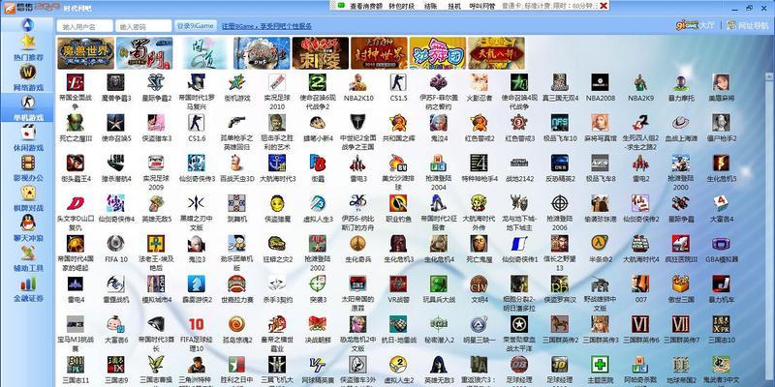The width and height of the screenshot is (775, 387).
Task: Switch to 网络游戏 category
Action: coord(28,78)
